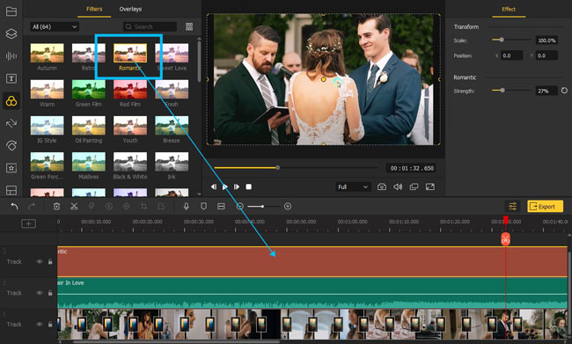572x344 pixels.
Task: Split the clip with the scissors tool
Action: 74,207
